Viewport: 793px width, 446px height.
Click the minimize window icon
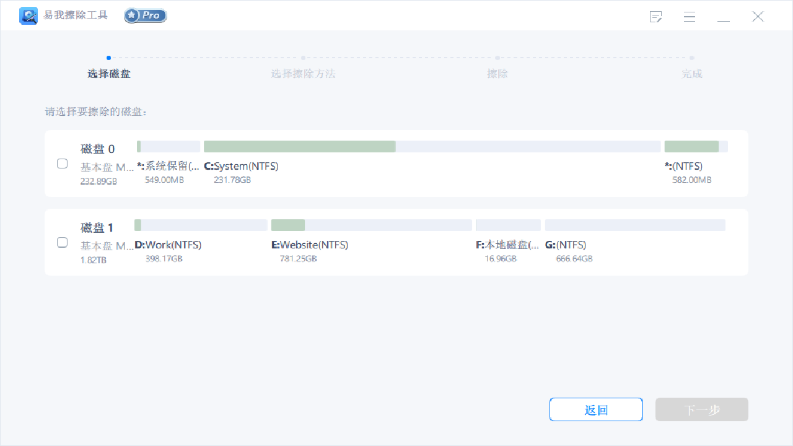724,17
